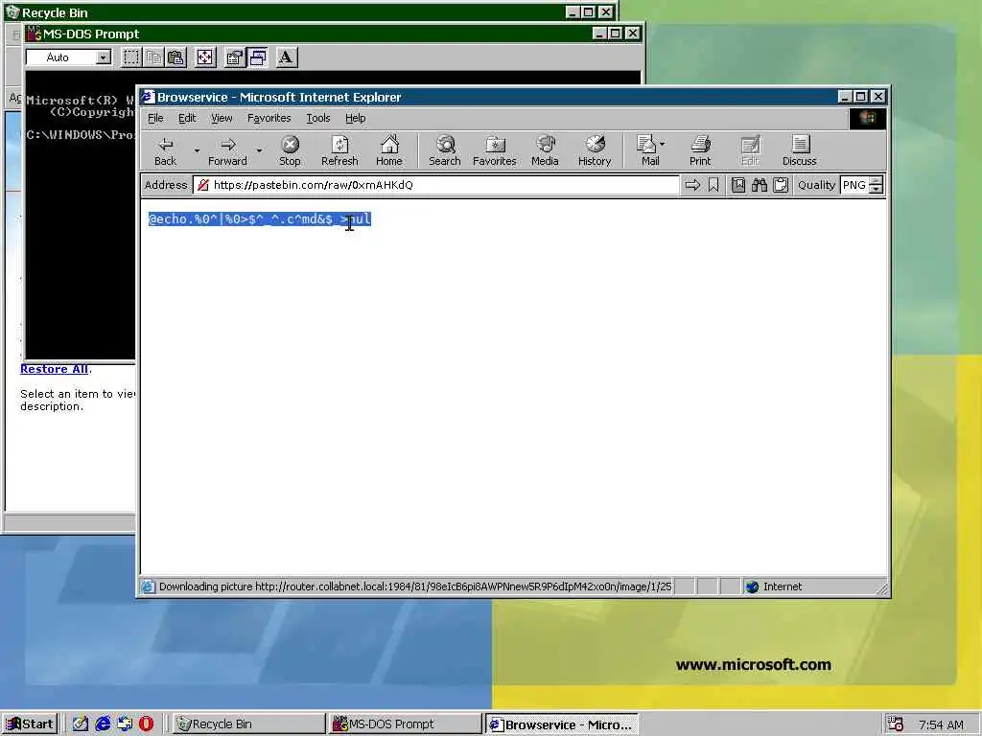This screenshot has height=736, width=982.
Task: Click the Background icon in MS-DOS toolbar
Action: [257, 57]
